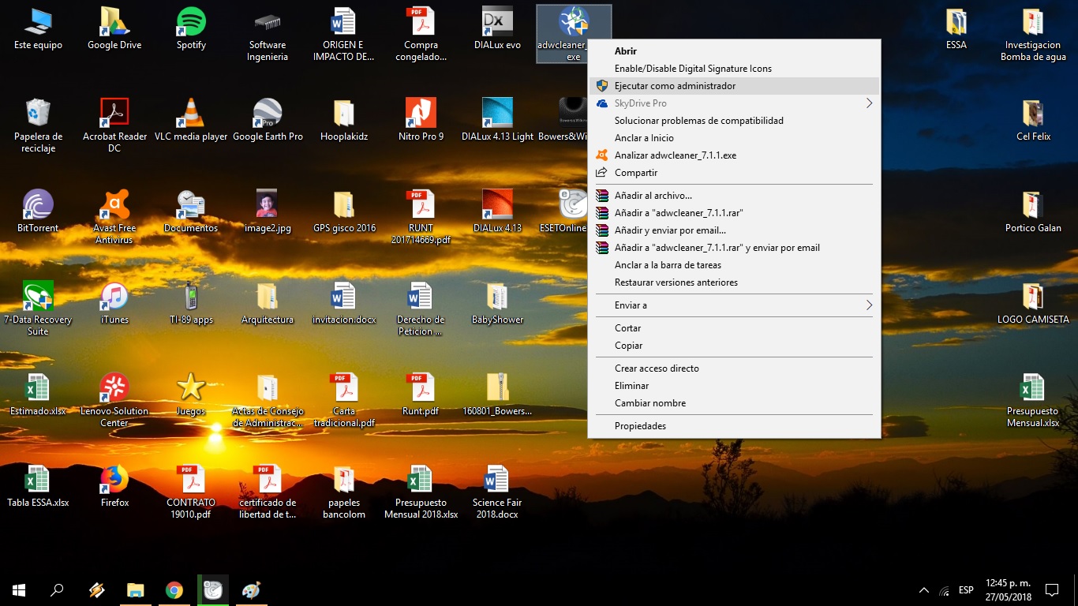
Task: Select Lenovo Solution Center shortcut
Action: point(114,400)
